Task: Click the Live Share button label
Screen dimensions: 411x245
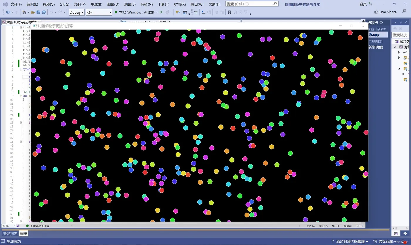Action: click(x=388, y=12)
